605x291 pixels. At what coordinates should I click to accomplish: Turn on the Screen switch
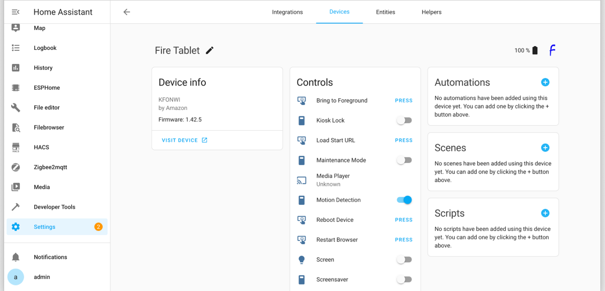(x=404, y=260)
